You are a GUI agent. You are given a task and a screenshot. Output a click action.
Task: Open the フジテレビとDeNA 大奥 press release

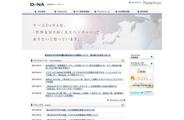83,73
